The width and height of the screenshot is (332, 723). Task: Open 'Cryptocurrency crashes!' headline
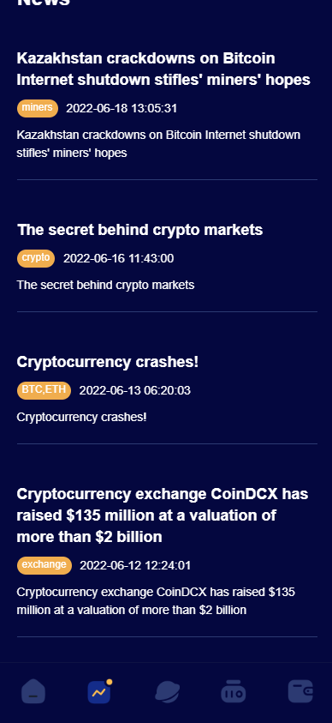tap(108, 362)
